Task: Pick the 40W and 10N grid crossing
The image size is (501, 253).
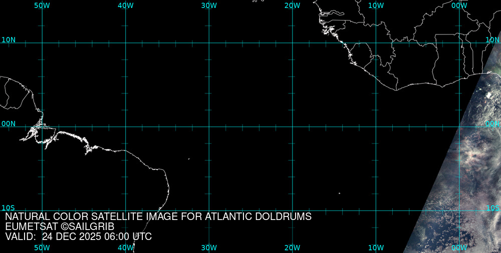Action: pyautogui.click(x=125, y=43)
